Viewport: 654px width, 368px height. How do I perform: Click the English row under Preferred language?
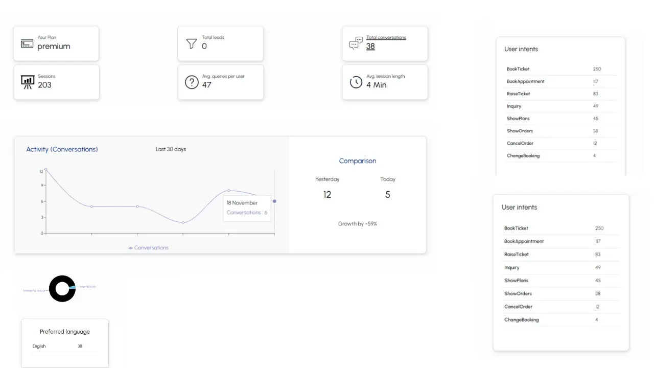(x=64, y=346)
